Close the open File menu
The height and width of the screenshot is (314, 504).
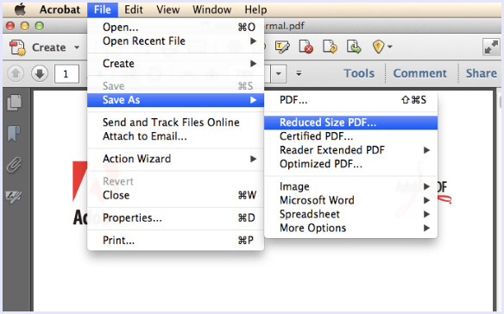pos(103,9)
